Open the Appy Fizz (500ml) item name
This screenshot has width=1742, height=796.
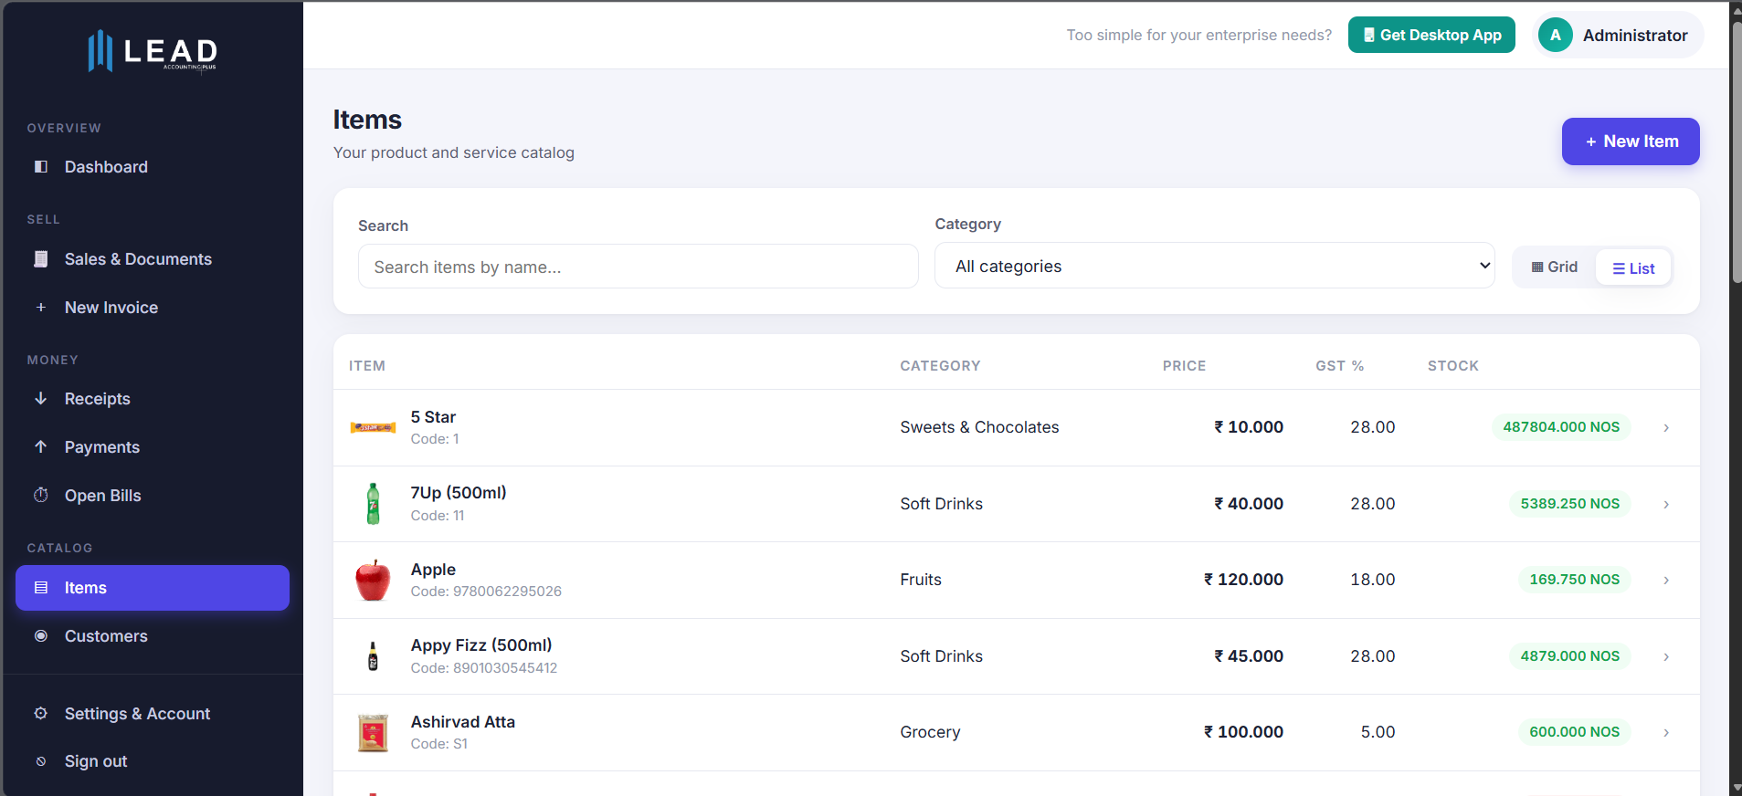(x=481, y=645)
